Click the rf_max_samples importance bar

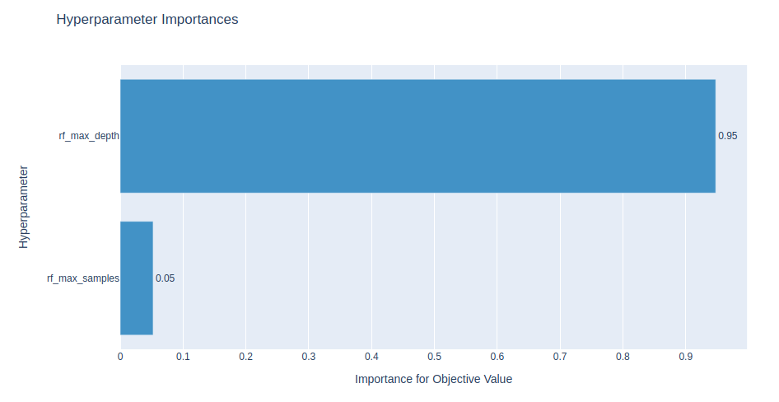tap(137, 278)
